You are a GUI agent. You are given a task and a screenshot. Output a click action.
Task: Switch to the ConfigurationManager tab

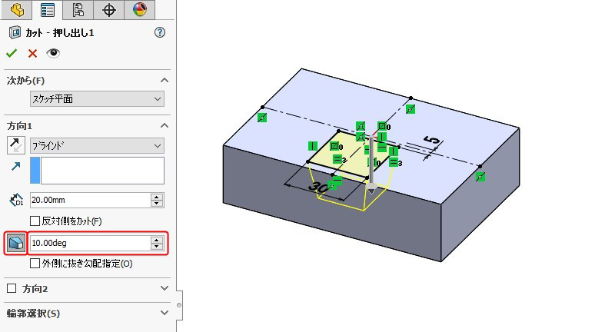tap(78, 9)
